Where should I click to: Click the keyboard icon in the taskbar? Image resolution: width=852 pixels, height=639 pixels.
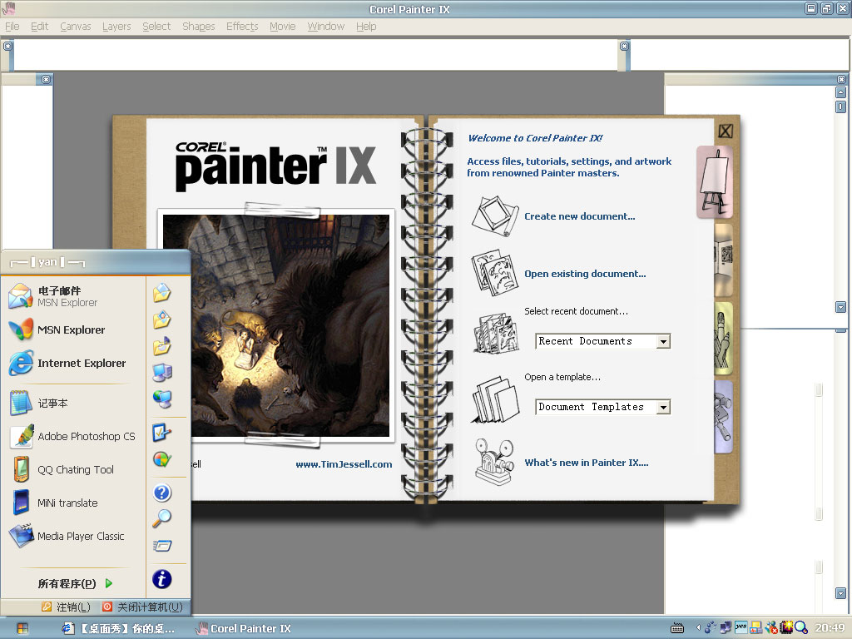(677, 629)
